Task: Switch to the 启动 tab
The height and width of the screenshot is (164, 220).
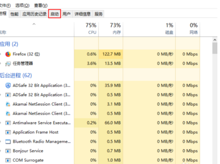Action: pyautogui.click(x=54, y=14)
